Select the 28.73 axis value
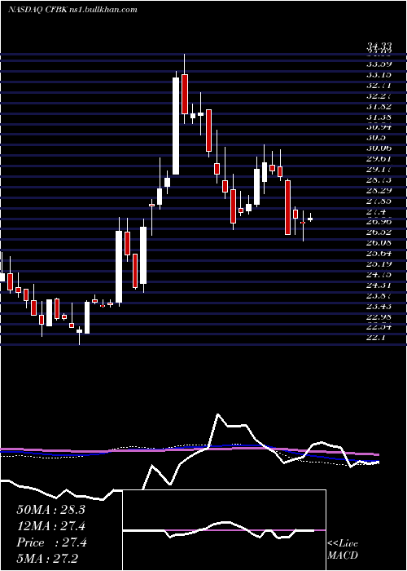The height and width of the screenshot is (571, 407). coord(379,180)
